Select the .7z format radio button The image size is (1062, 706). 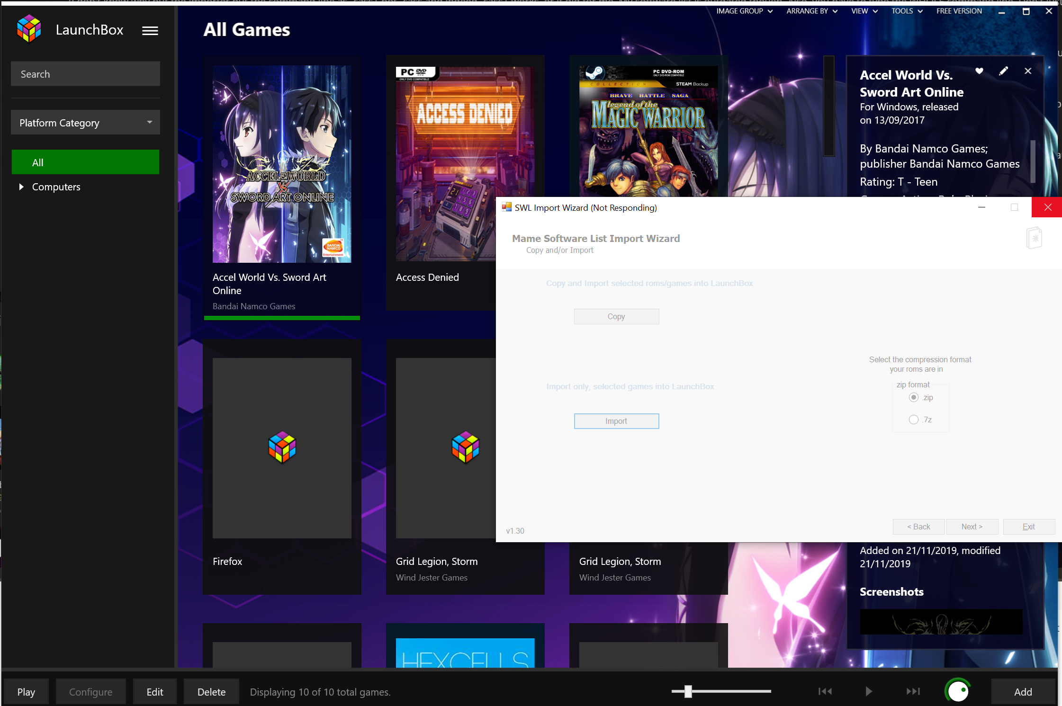914,420
